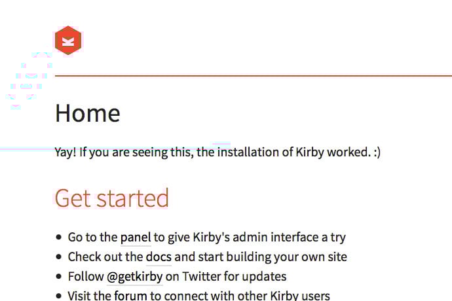The height and width of the screenshot is (301, 452).
Task: Visit the forum link
Action: click(x=130, y=296)
